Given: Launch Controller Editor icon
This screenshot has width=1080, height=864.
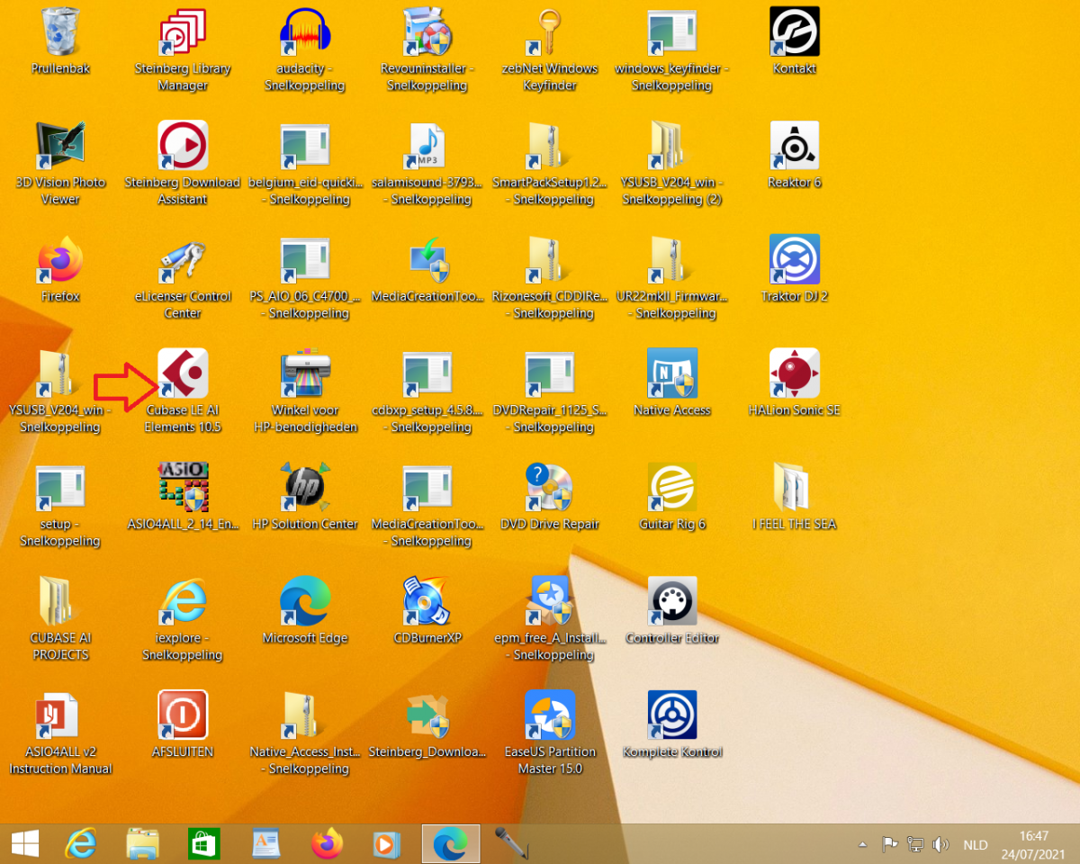Looking at the screenshot, I should (672, 601).
